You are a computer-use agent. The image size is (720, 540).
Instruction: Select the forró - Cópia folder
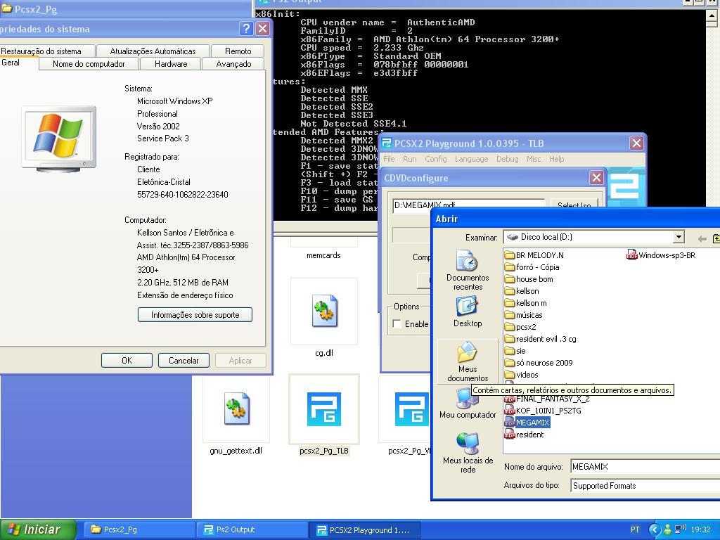(x=532, y=266)
